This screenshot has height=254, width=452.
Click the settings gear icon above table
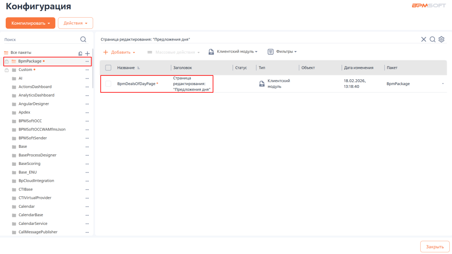[x=441, y=39]
